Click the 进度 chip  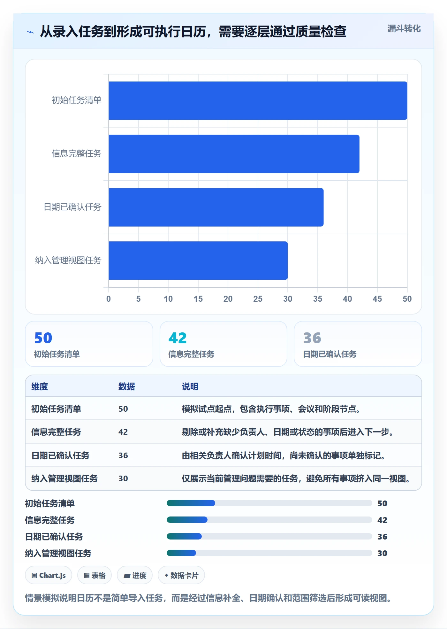[x=135, y=575]
